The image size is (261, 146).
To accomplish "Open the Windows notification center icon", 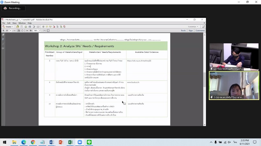I will (x=255, y=142).
